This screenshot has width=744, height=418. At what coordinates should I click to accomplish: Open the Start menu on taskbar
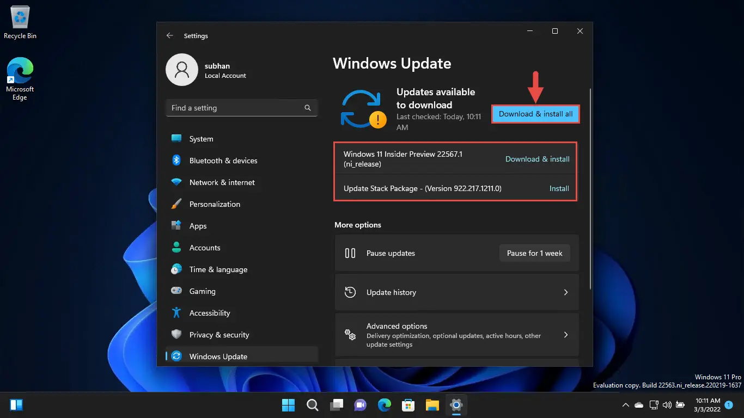point(288,405)
